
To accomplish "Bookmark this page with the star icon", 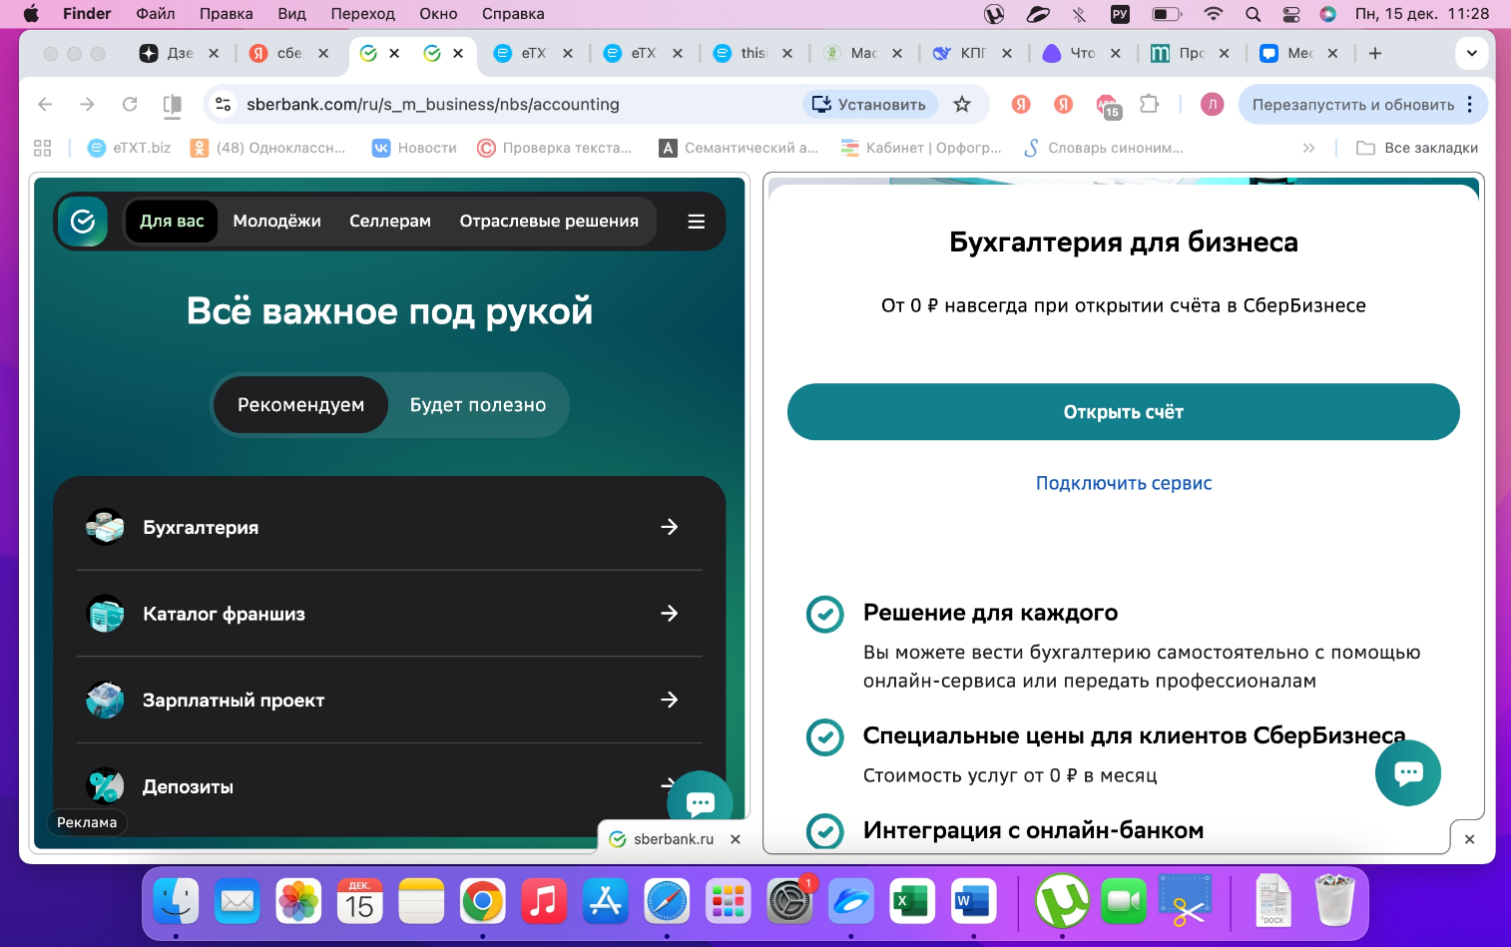I will click(x=961, y=105).
